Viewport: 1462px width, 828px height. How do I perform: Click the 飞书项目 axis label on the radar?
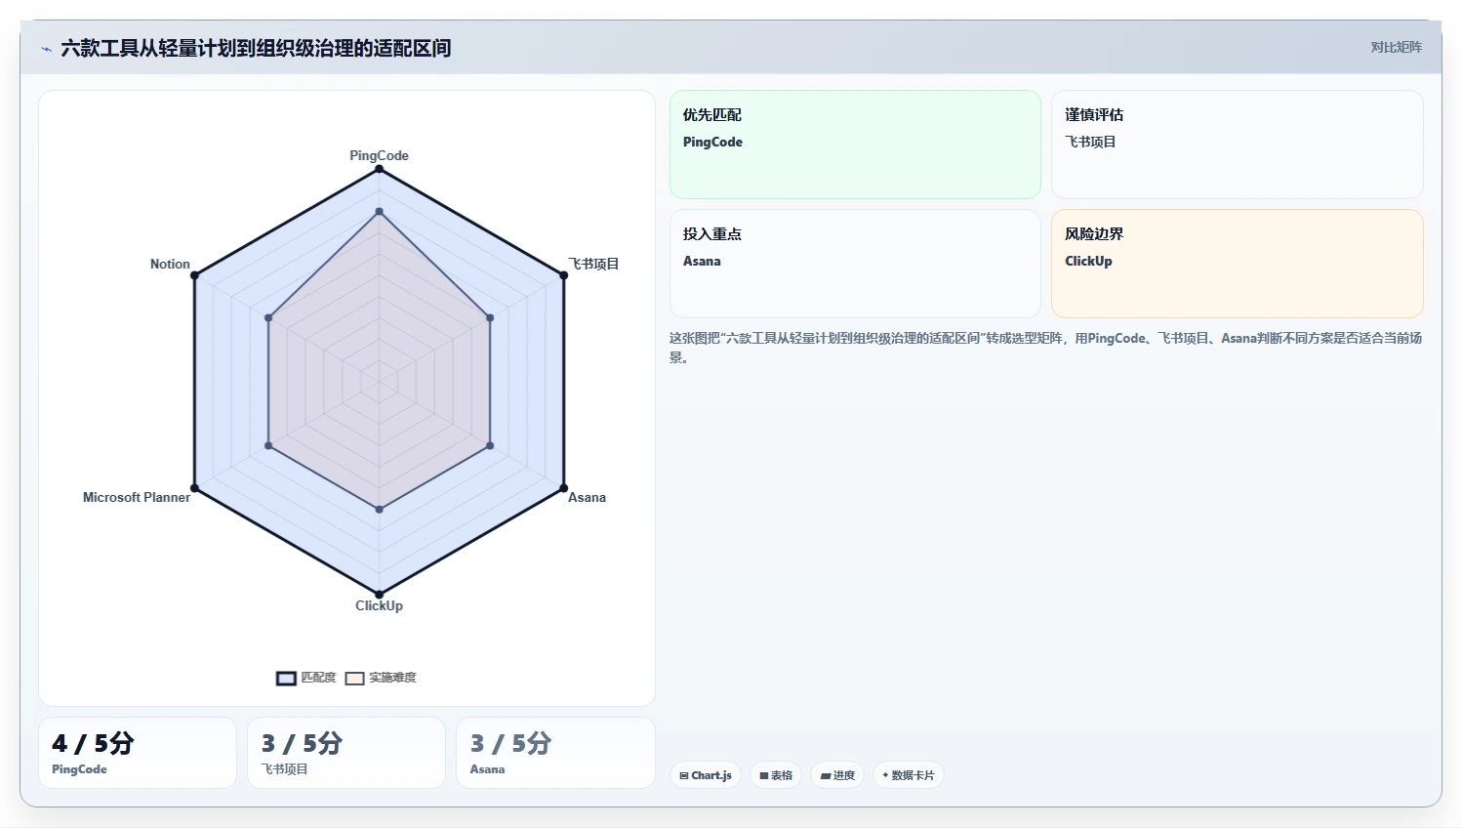click(593, 264)
